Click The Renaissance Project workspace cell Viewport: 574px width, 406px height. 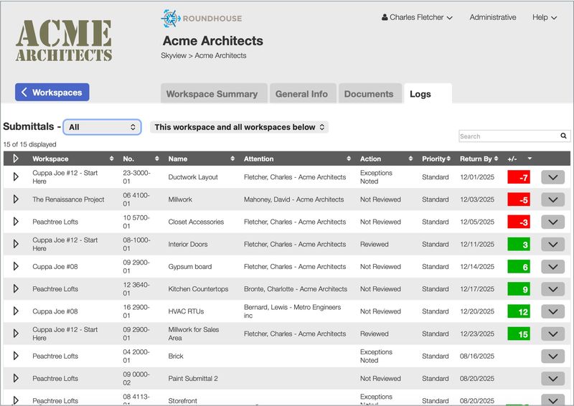(x=68, y=199)
